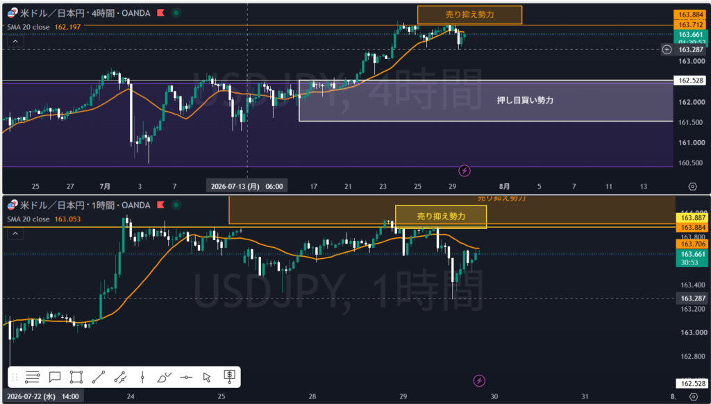
Task: Select the brush drawing tool
Action: tap(164, 377)
